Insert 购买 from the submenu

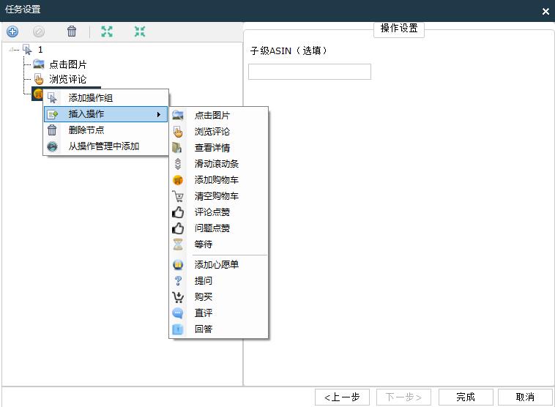pyautogui.click(x=218, y=297)
